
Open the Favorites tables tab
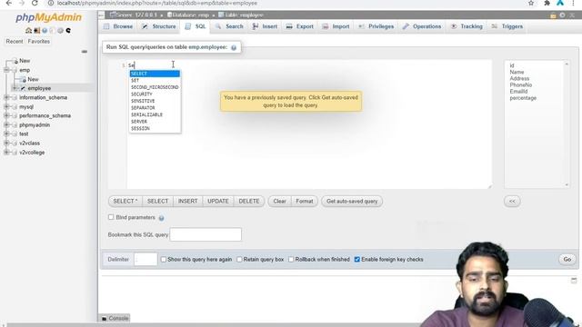pyautogui.click(x=38, y=42)
